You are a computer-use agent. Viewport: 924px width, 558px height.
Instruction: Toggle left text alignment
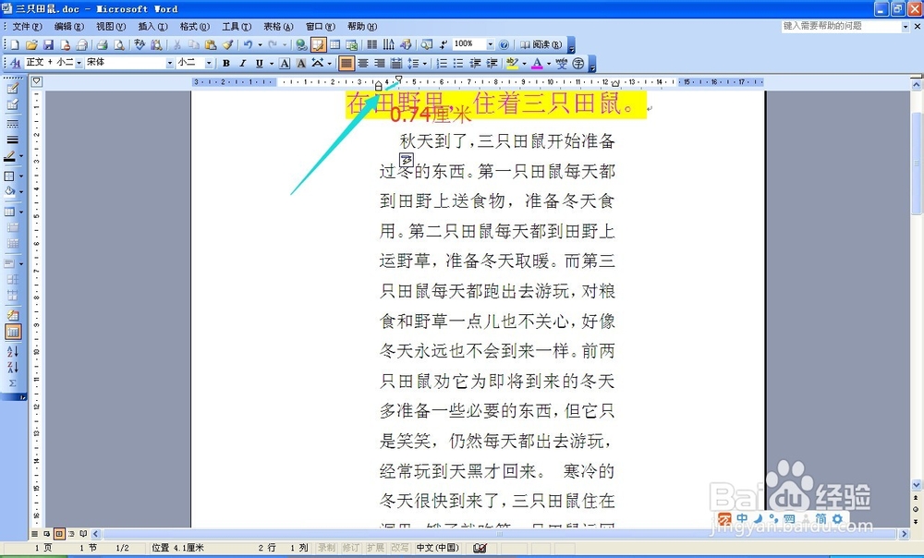[x=346, y=63]
